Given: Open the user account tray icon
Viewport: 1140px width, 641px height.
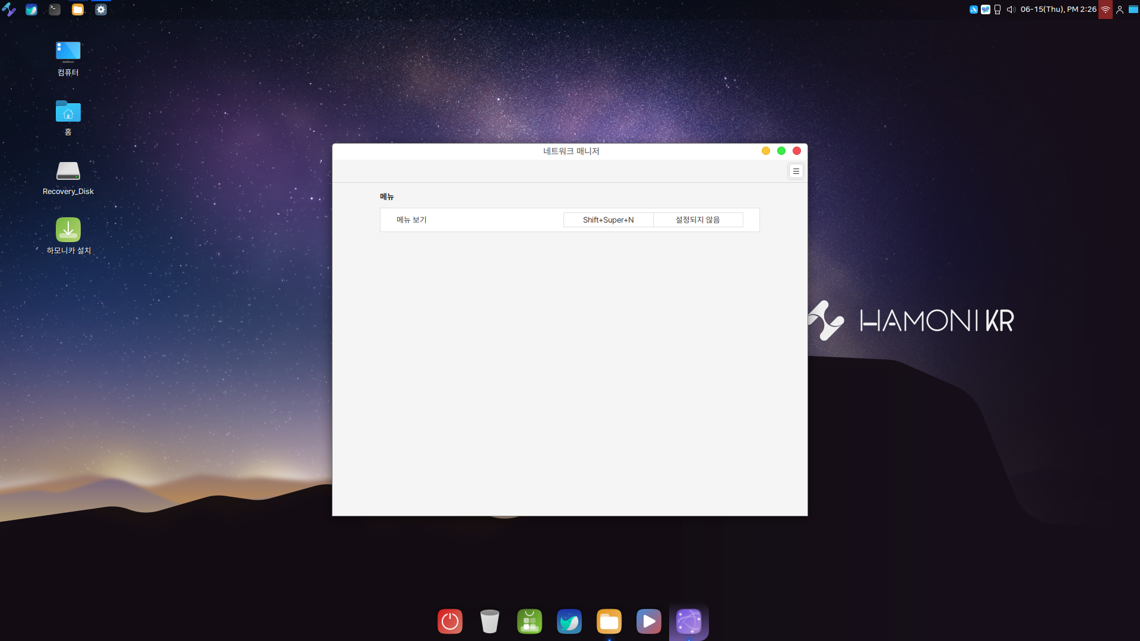Looking at the screenshot, I should click(x=1120, y=9).
